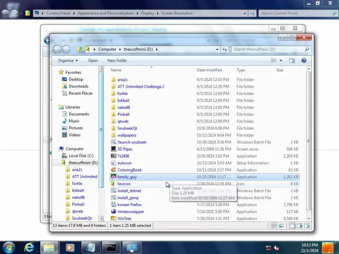The width and height of the screenshot is (339, 254).
Task: Click the taskbar clock showing 10:13 PM
Action: tap(310, 245)
